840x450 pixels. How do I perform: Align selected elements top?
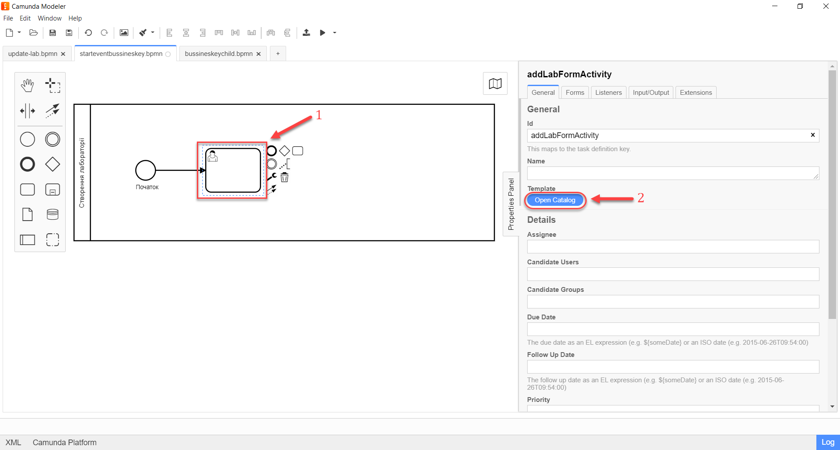pyautogui.click(x=219, y=33)
